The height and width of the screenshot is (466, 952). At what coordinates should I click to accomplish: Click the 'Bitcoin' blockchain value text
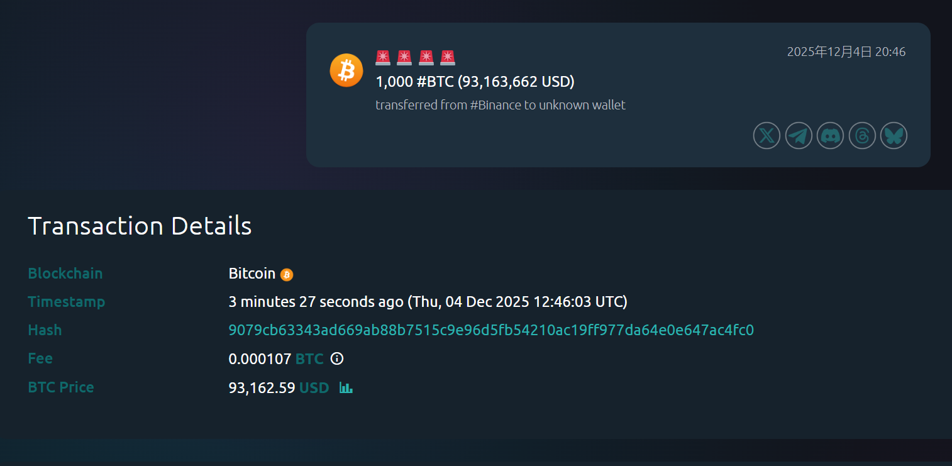[x=252, y=274]
